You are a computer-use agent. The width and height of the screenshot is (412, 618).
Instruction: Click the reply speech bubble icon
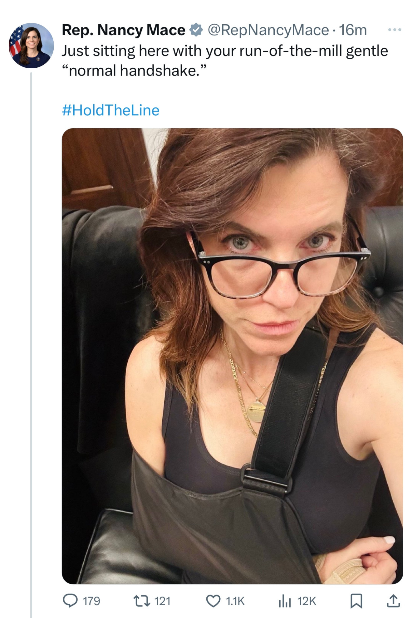coord(70,601)
